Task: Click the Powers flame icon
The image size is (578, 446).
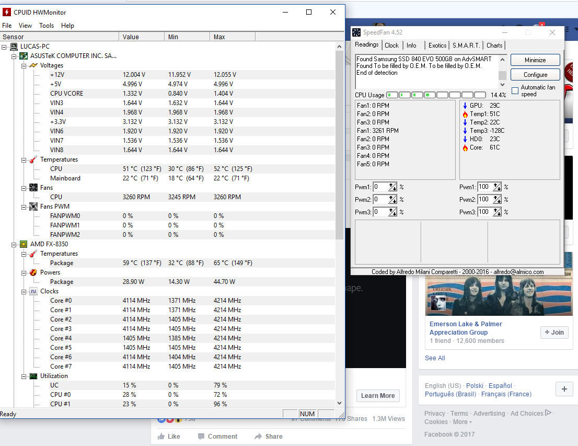Action: coord(33,272)
